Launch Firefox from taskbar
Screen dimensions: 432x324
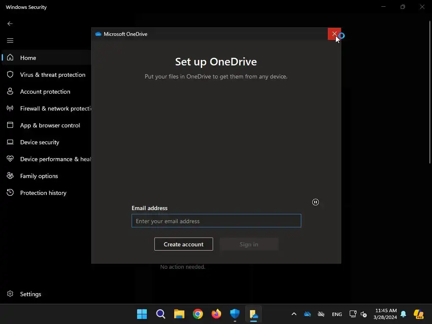pyautogui.click(x=216, y=314)
